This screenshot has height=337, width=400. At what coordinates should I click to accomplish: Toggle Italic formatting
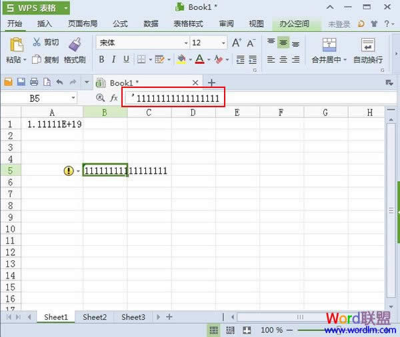pos(113,59)
